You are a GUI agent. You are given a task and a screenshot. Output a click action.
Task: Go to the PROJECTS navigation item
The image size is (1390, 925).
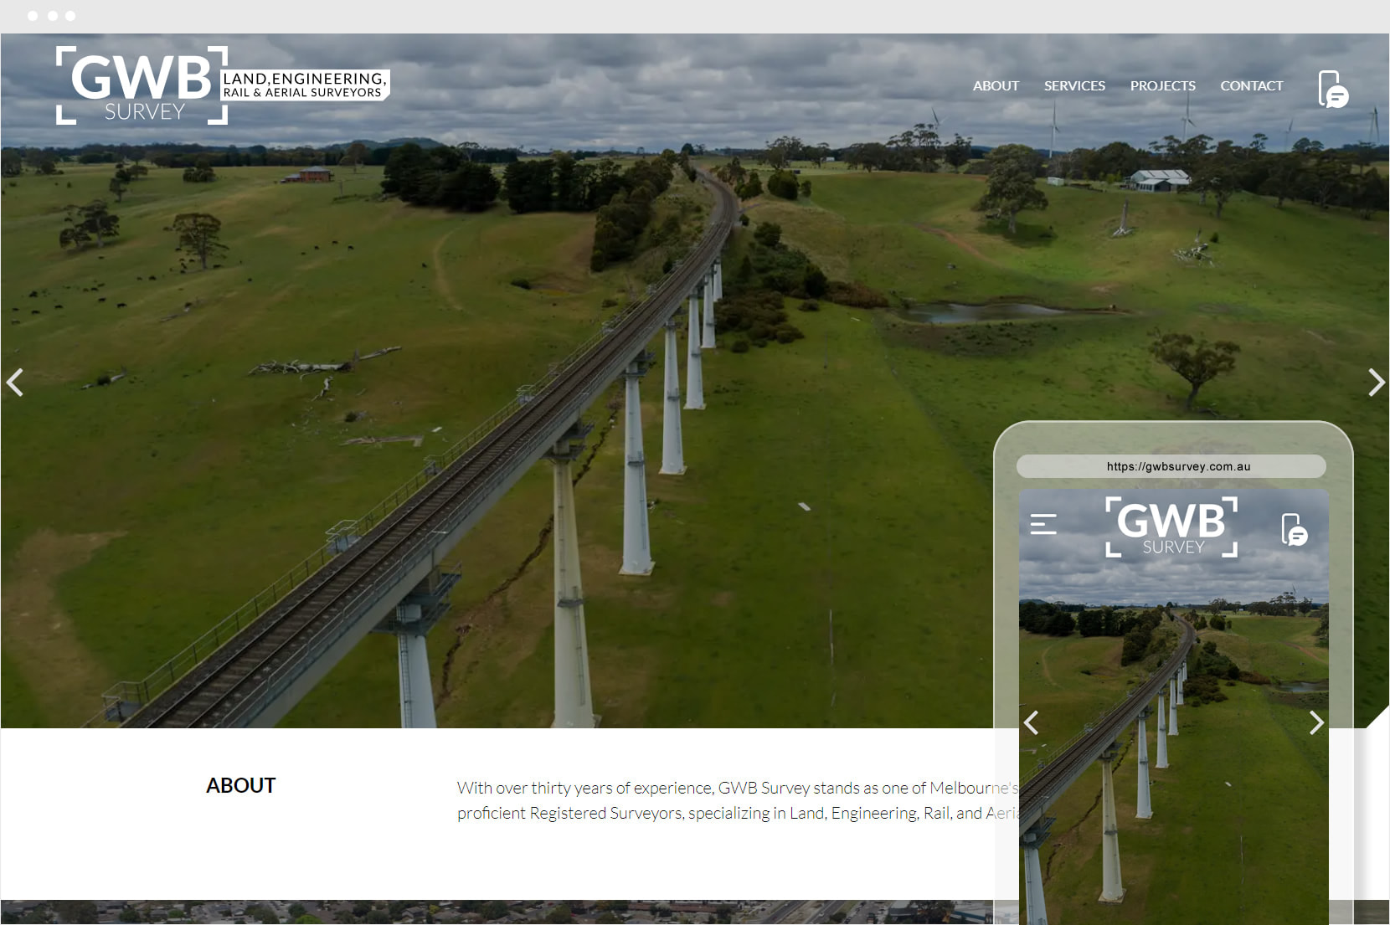[x=1162, y=86]
